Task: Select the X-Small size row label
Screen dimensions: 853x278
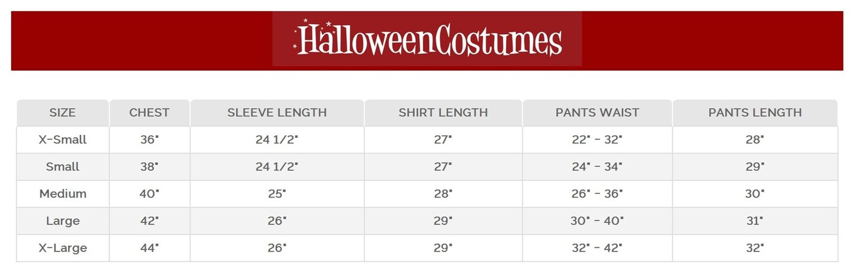Action: point(62,140)
